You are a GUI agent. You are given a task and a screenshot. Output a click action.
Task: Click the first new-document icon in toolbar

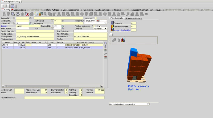tap(4, 14)
